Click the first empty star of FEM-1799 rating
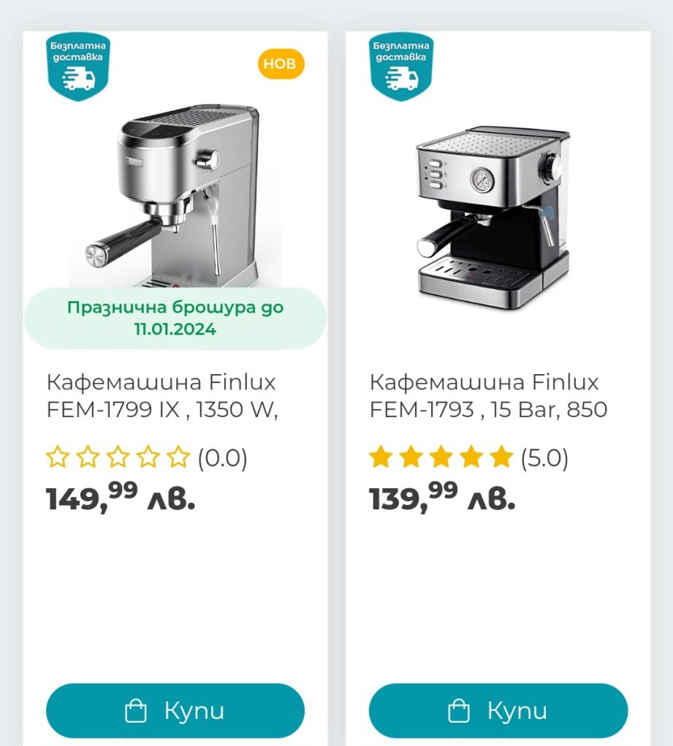Screen dimensions: 673x746 click(58, 457)
